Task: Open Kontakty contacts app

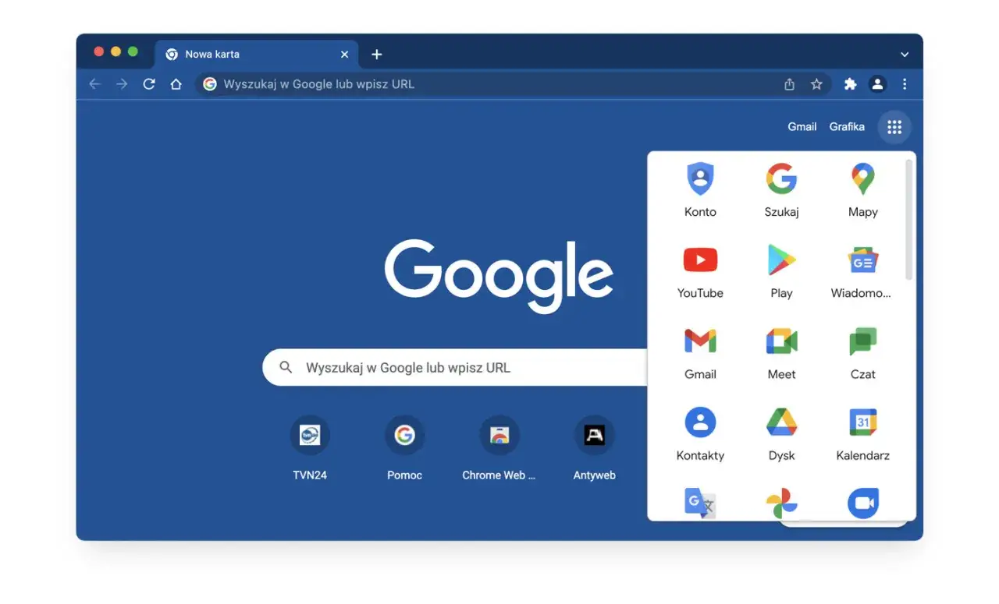Action: click(700, 433)
